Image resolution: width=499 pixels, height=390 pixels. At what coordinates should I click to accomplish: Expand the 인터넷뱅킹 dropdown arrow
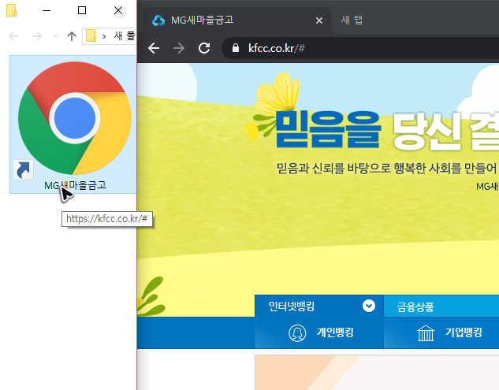pos(369,306)
